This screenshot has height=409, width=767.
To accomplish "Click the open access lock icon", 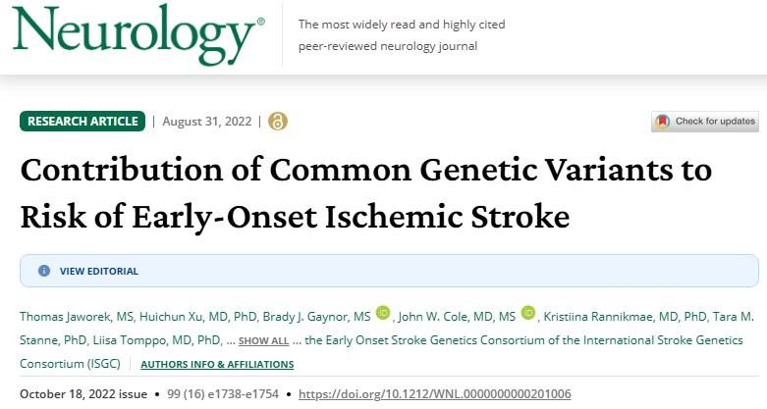I will pyautogui.click(x=278, y=122).
